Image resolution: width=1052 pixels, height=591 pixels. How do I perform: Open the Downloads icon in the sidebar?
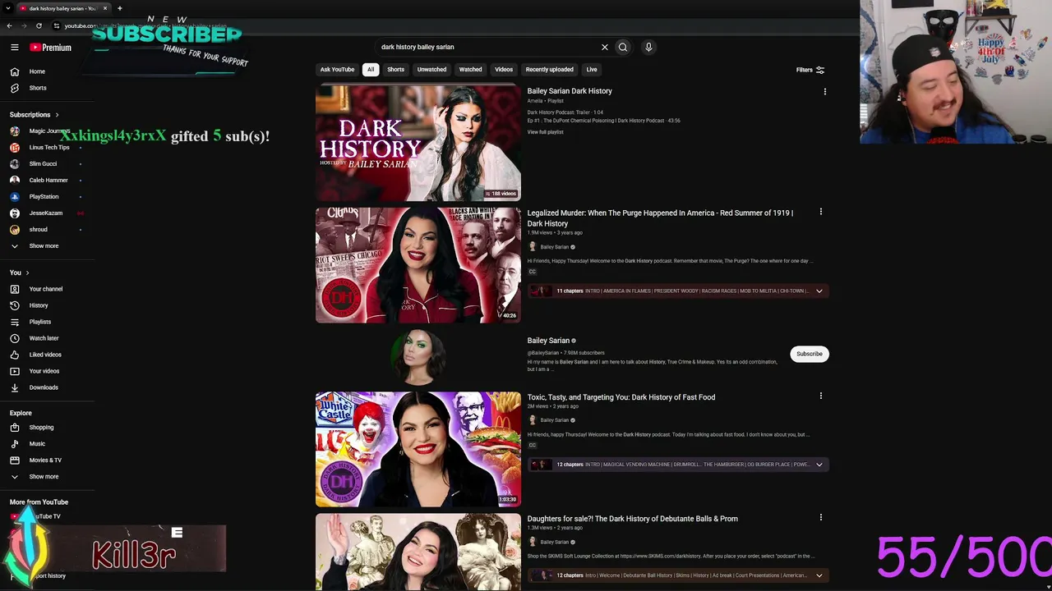tap(15, 387)
